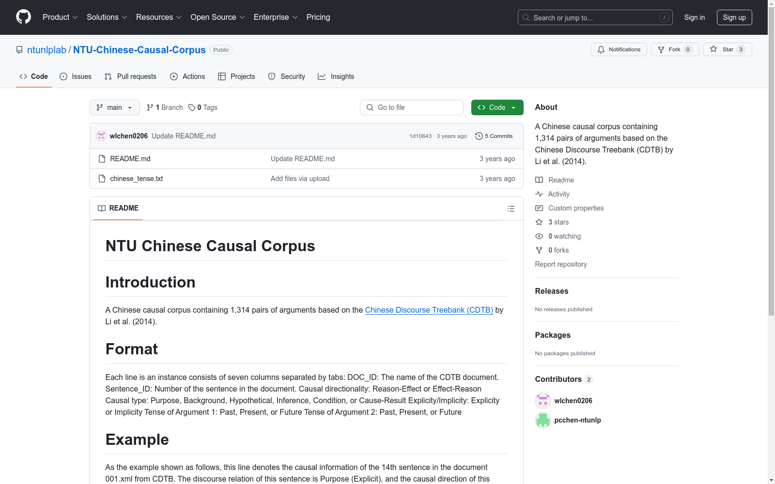Click the Notifications bell button

click(619, 49)
